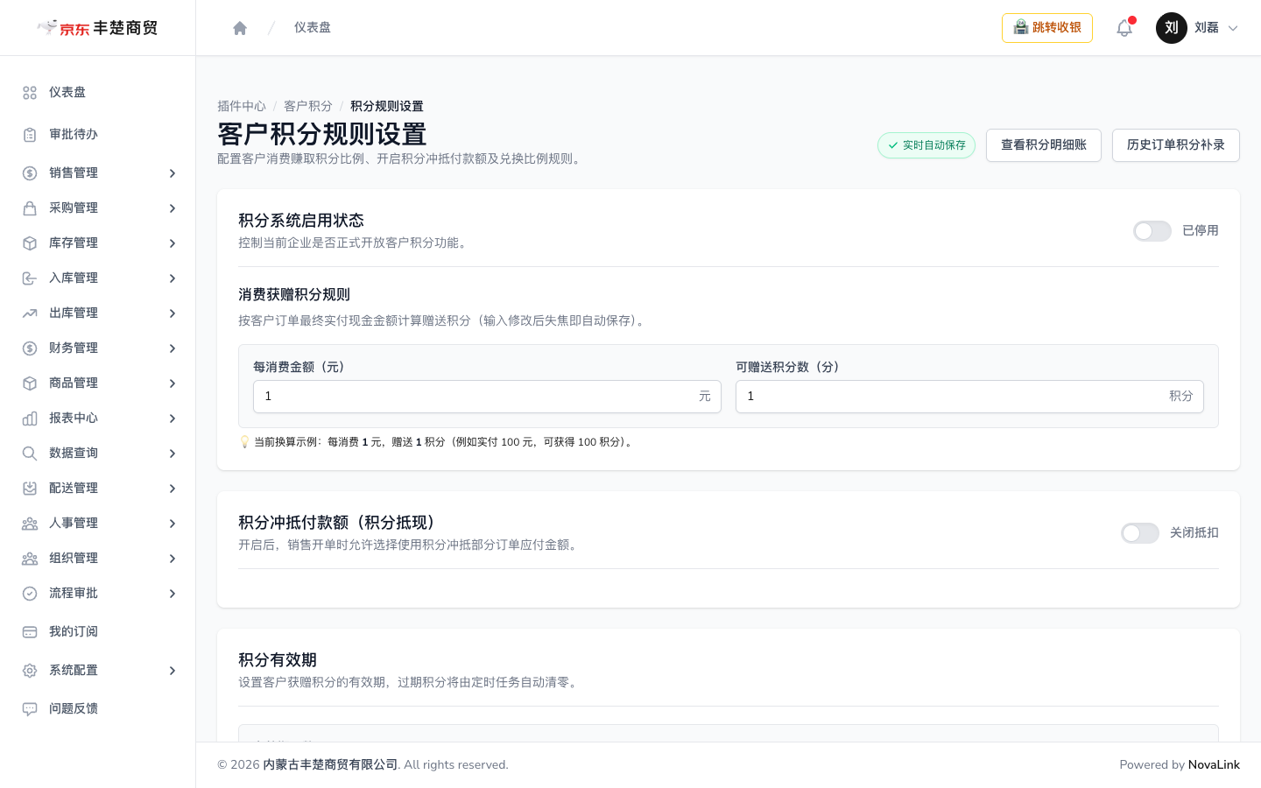This screenshot has width=1261, height=788.
Task: Focus the 可赠送积分数（分）input field
Action: 969,397
